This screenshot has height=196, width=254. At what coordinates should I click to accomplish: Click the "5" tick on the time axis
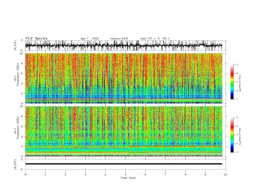pyautogui.click(x=125, y=175)
